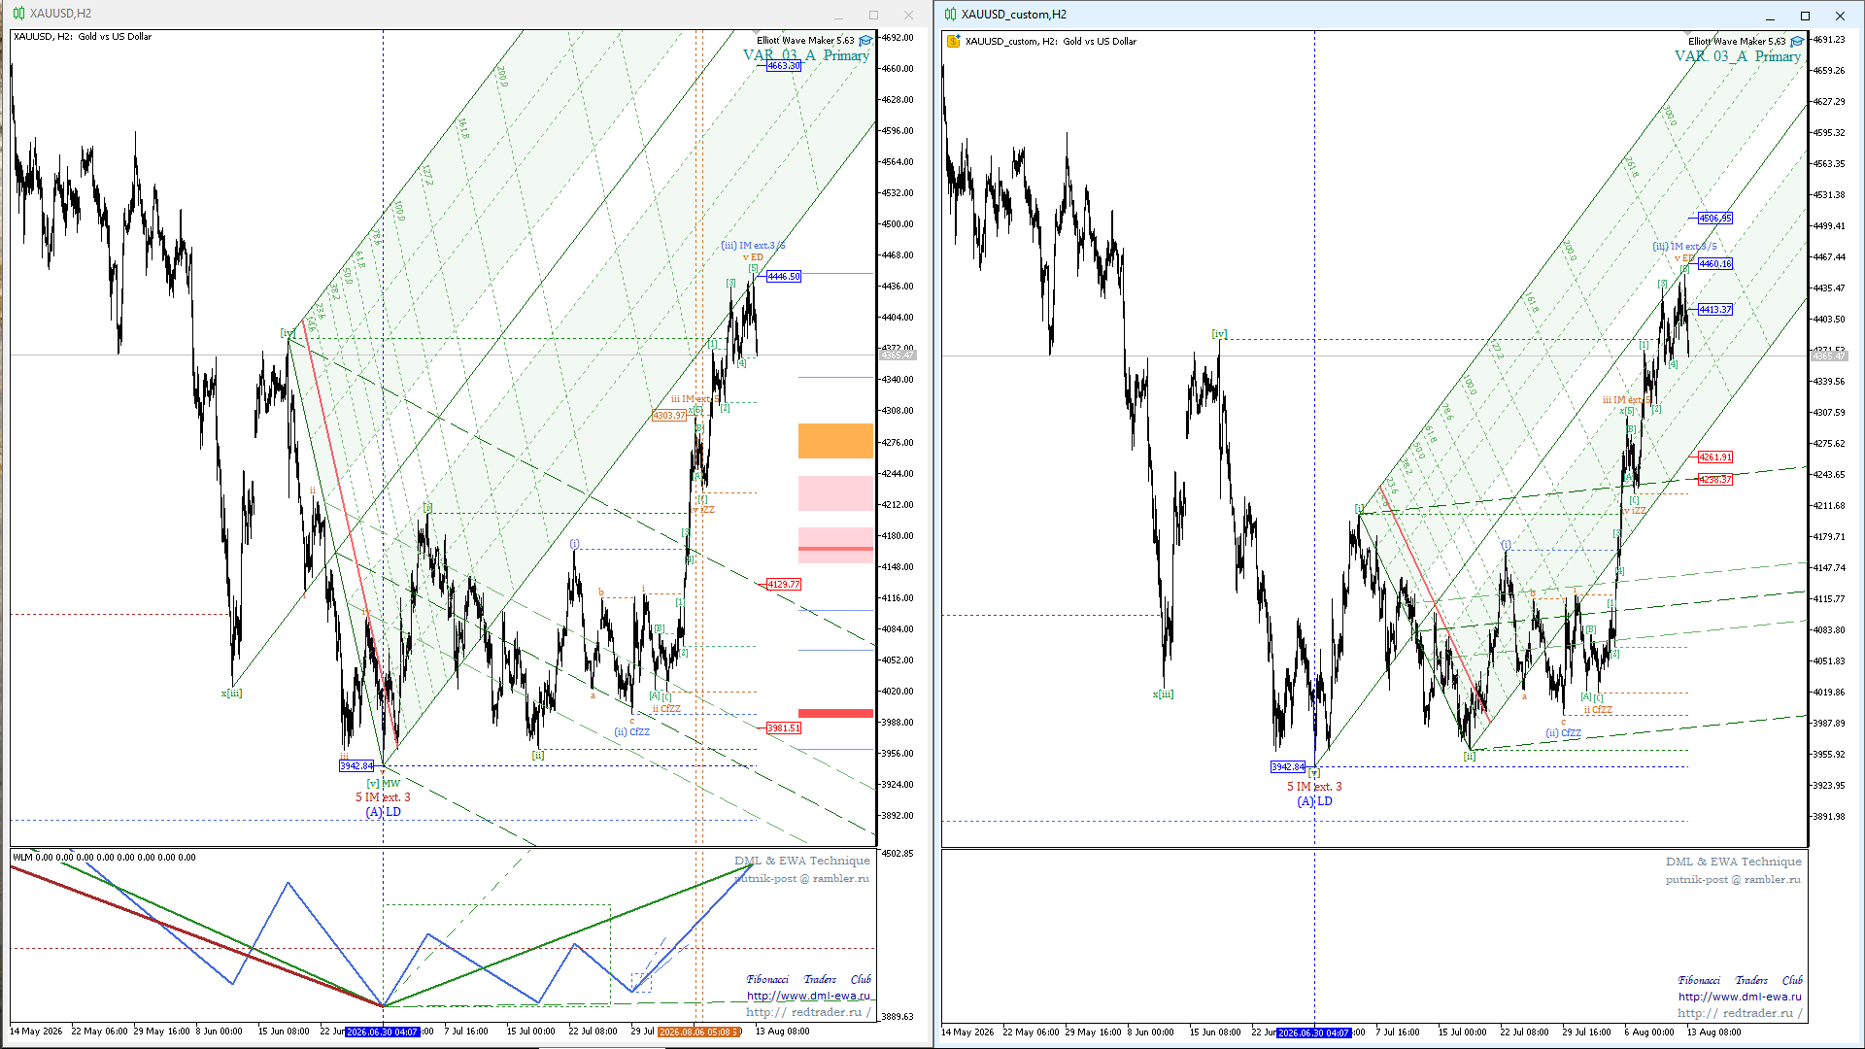
Task: Open the www.dml-ewa.ru link in XAUUSD_custom chart
Action: [1740, 997]
